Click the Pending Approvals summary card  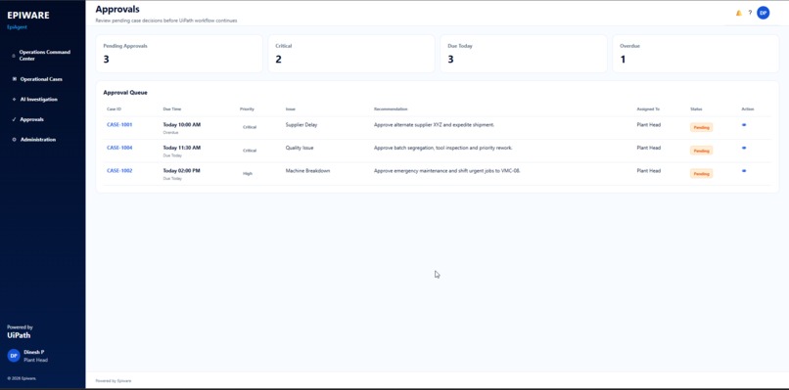tap(179, 54)
